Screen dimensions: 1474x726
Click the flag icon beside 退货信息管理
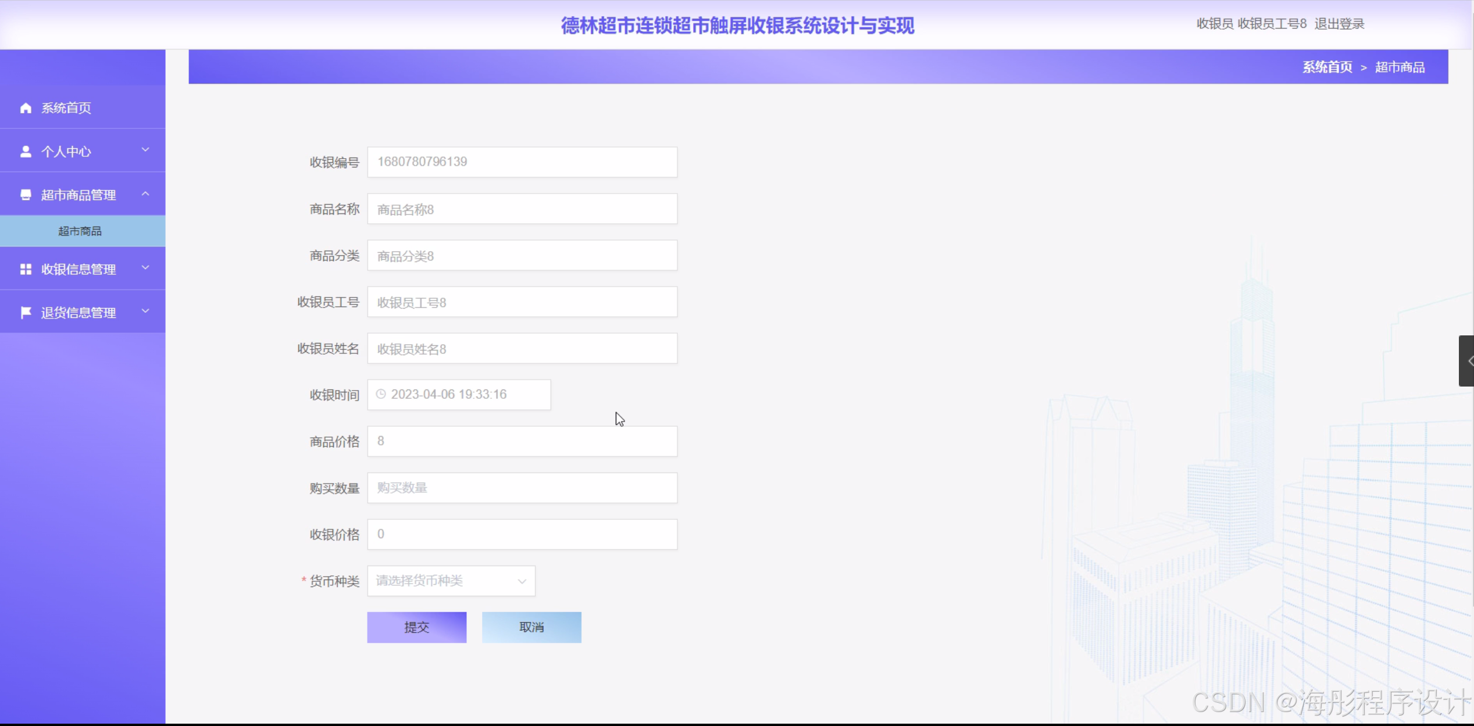pos(26,313)
